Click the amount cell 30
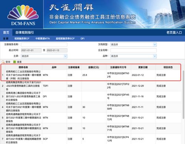 84,107
